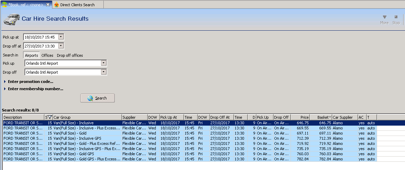Select Van(Full Size) - Gold - Plus Excess Ref row
The image size is (405, 170).
point(190,144)
